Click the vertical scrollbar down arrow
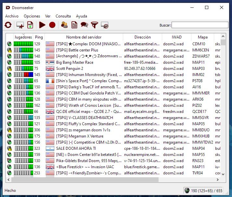The height and width of the screenshot is (197, 232). tap(223, 174)
